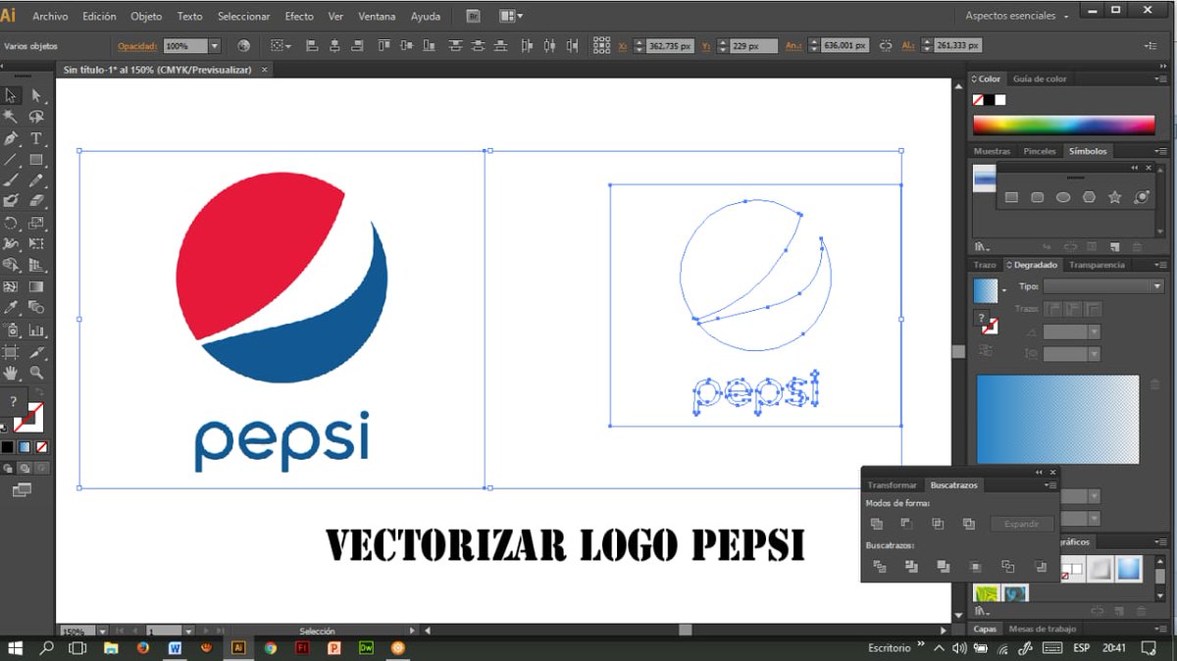
Task: Select the Line Segment tool
Action: point(11,160)
